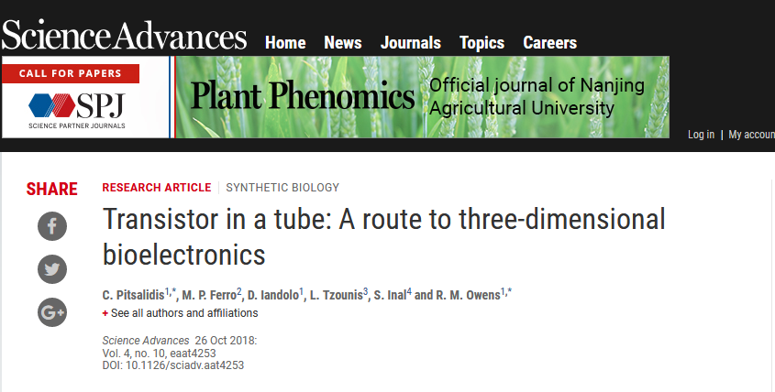Click the SPJ Science Partner Journals logo

77,111
